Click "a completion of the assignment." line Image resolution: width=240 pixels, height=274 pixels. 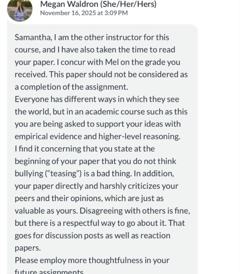click(x=71, y=87)
